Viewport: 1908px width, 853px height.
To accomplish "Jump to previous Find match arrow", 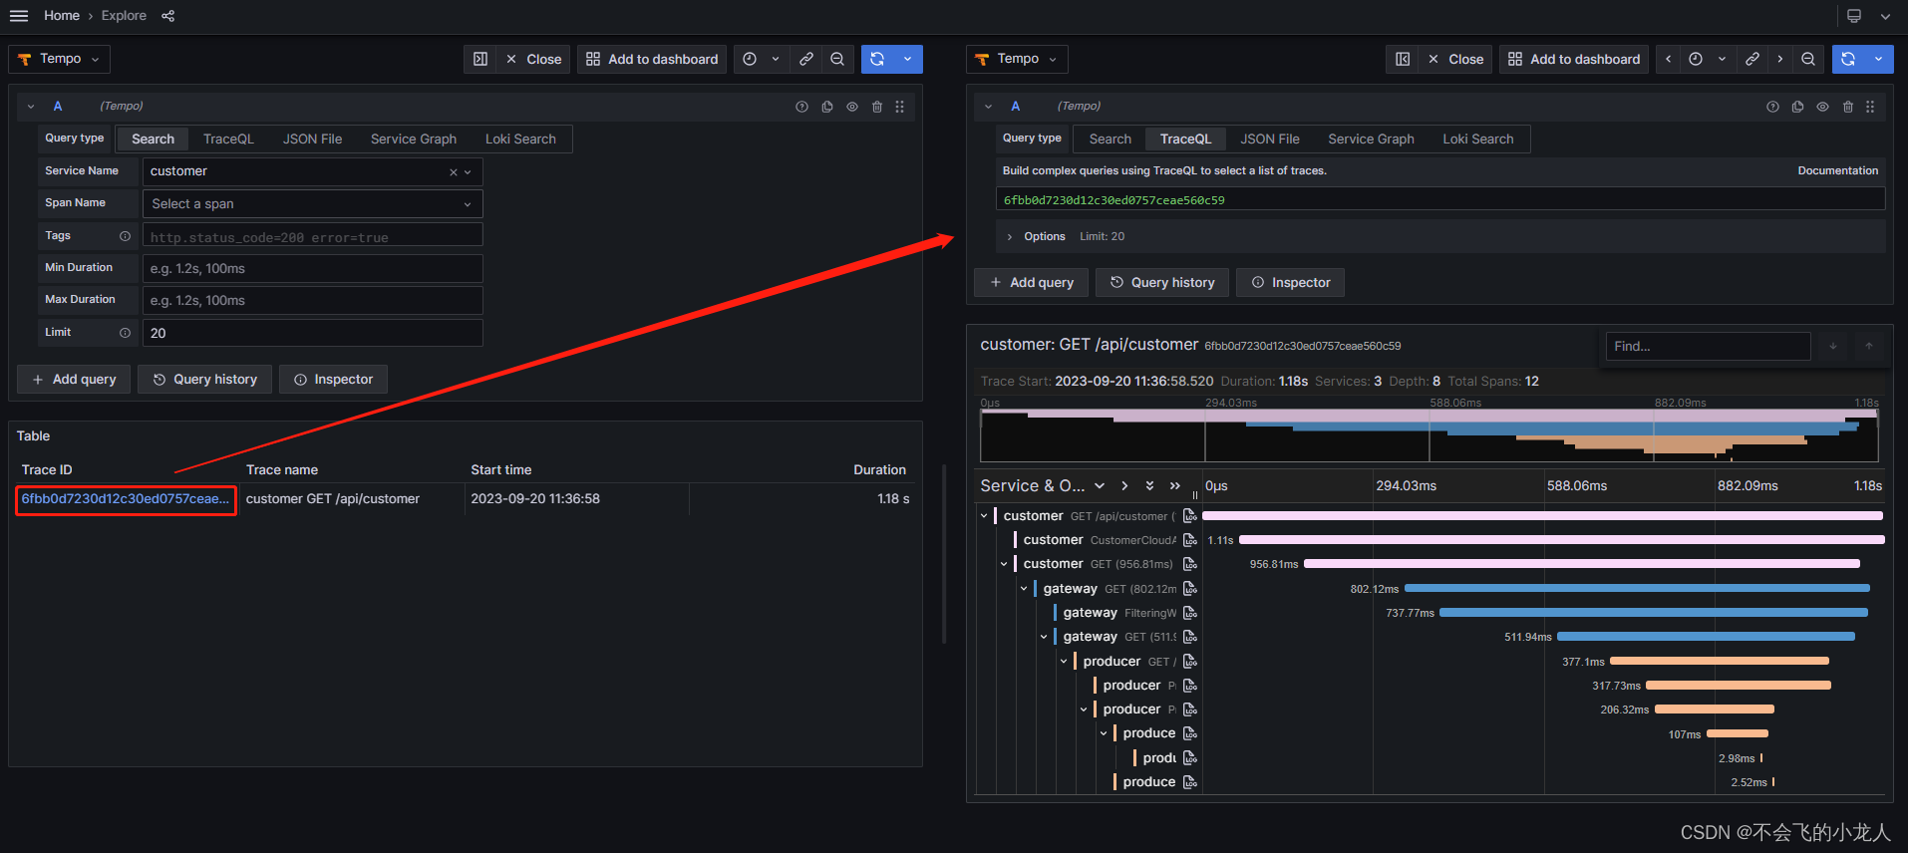I will [x=1869, y=346].
